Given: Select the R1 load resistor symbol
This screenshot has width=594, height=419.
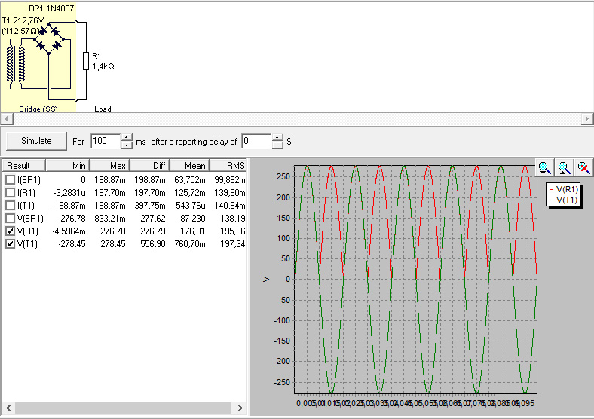Looking at the screenshot, I should [86, 61].
